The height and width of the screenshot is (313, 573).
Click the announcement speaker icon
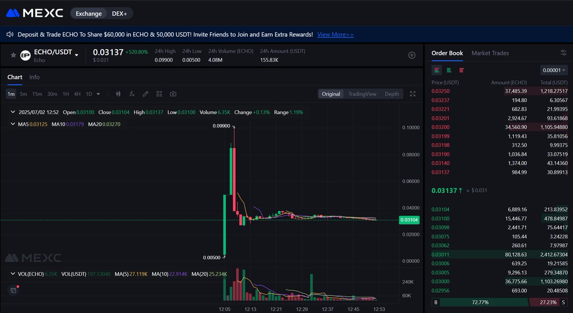click(x=10, y=34)
